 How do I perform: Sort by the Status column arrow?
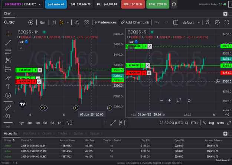pyautogui.click(x=14, y=140)
